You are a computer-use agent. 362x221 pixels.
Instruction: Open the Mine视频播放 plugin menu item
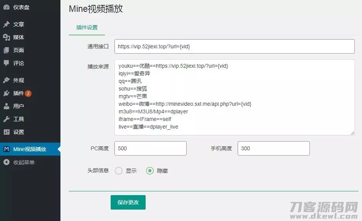tap(30, 149)
